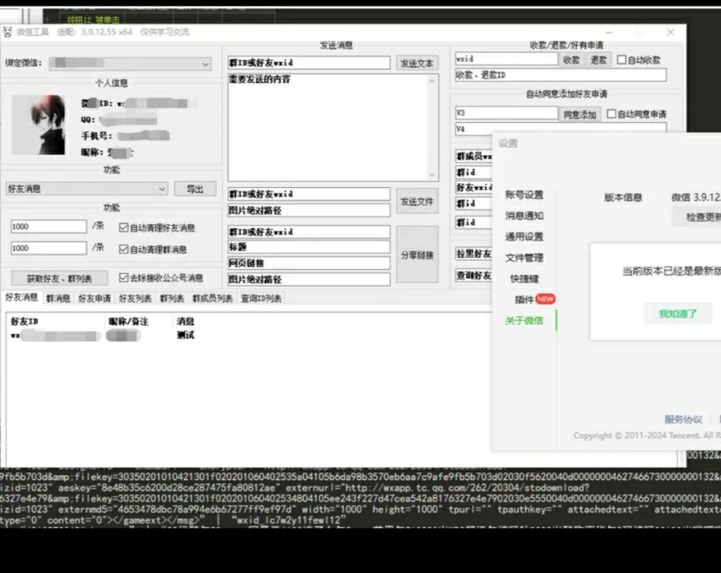Click the 我知道了 button in the dialog

tap(678, 314)
